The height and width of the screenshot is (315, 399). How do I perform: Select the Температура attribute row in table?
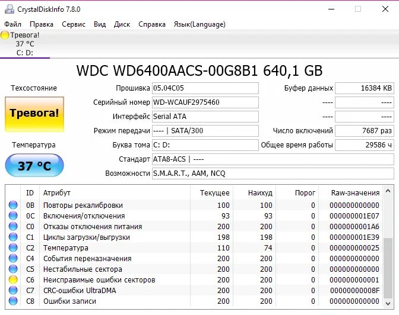coord(194,247)
